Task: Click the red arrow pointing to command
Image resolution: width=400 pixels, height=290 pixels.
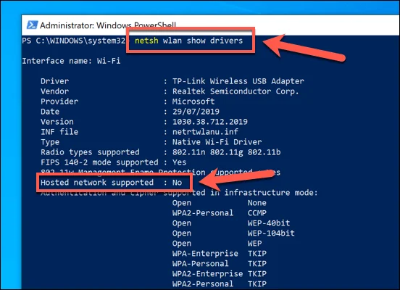Action: (x=304, y=49)
